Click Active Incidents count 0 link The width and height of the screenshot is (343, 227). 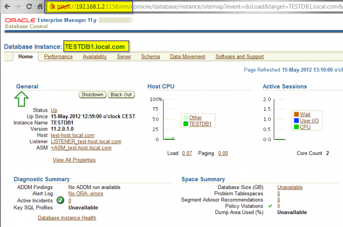coord(70,201)
